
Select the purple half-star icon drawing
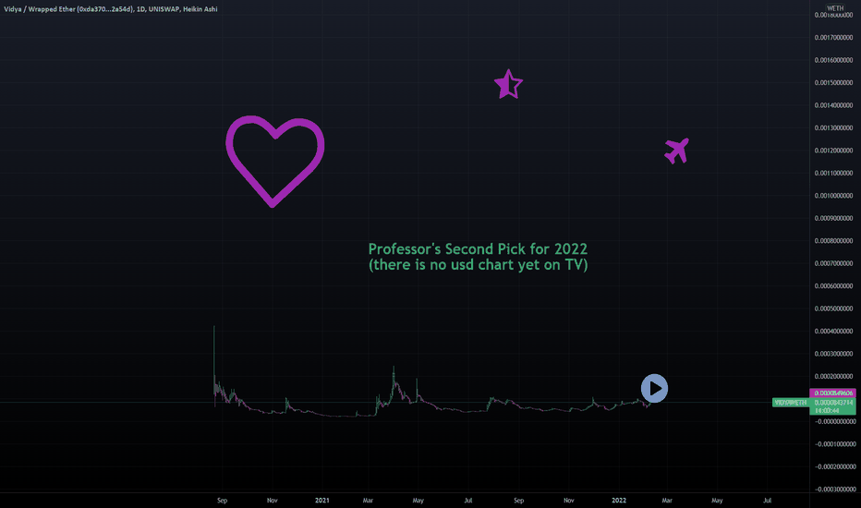click(x=508, y=84)
